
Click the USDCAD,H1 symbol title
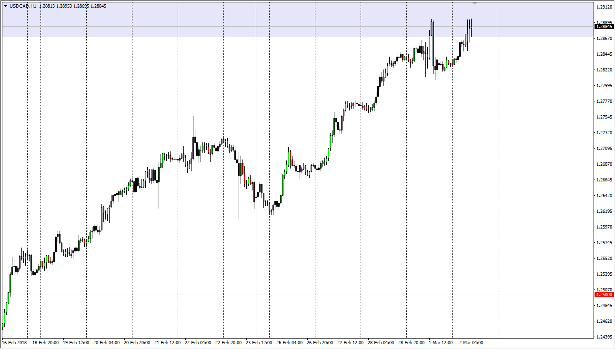[x=23, y=6]
